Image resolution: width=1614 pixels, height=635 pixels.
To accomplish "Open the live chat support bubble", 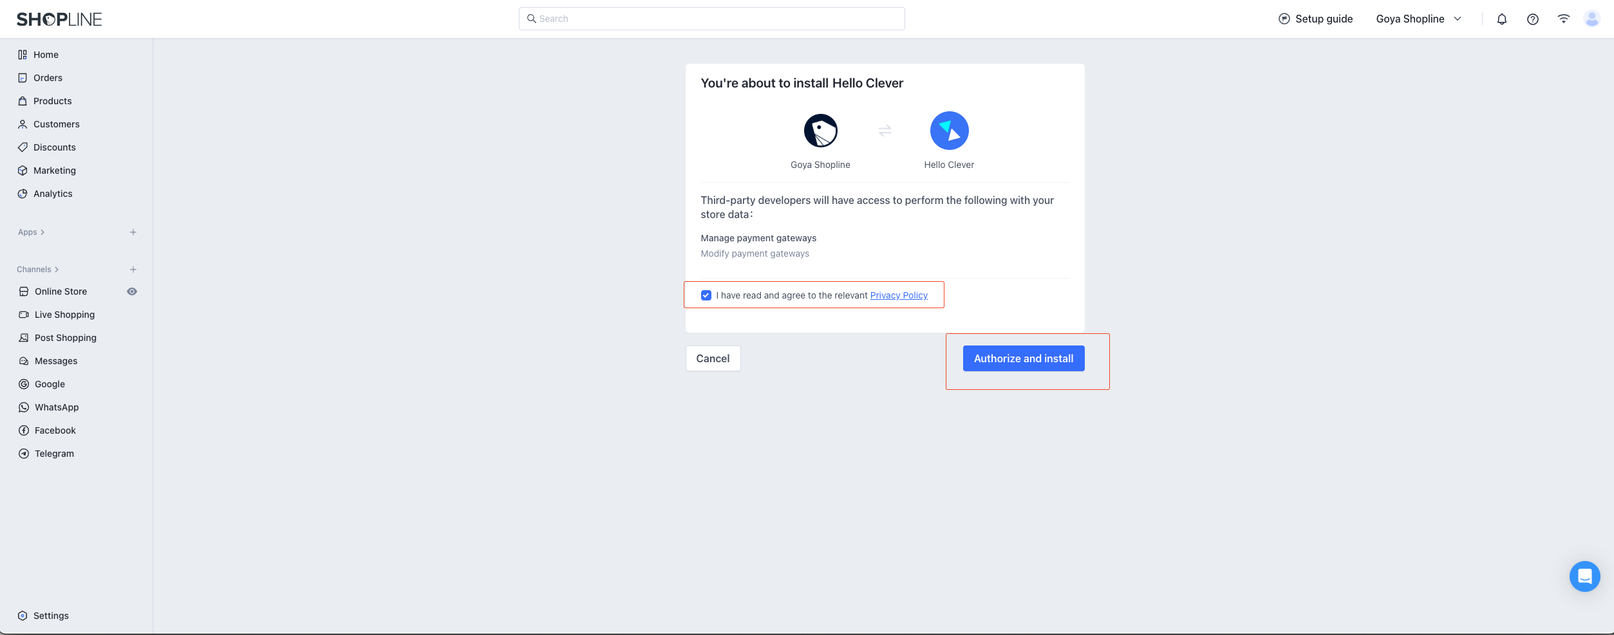I will 1584,576.
